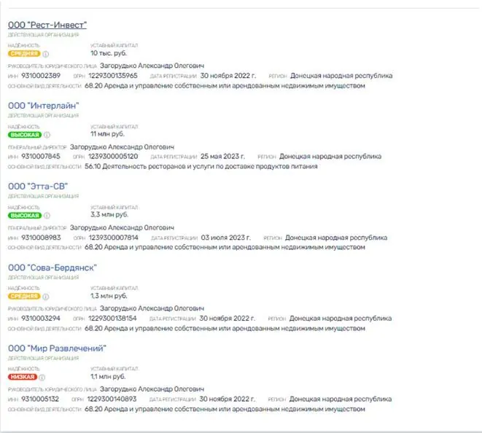
Task: Select ОГРН 1239300007814 of Этта-СВ
Action: [x=114, y=238]
